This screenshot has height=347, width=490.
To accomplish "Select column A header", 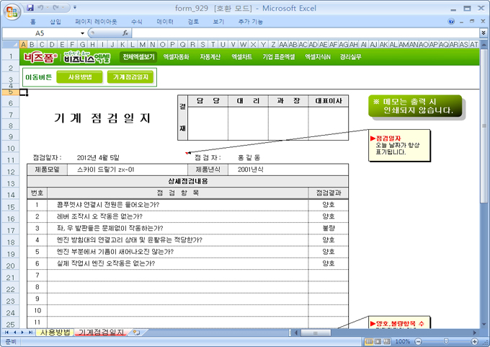I will (24, 45).
